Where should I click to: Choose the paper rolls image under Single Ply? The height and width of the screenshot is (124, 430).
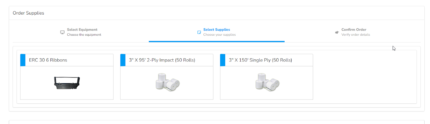[267, 82]
